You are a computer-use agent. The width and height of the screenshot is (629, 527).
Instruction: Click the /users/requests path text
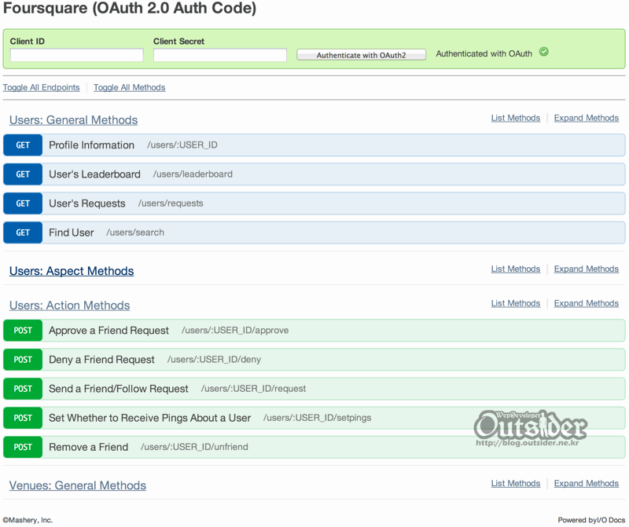(171, 203)
